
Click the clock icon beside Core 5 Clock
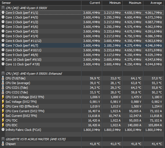pos(3,36)
